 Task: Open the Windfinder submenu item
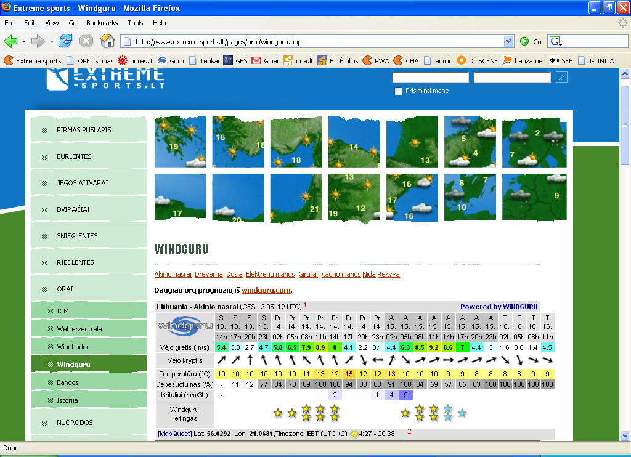pyautogui.click(x=89, y=347)
